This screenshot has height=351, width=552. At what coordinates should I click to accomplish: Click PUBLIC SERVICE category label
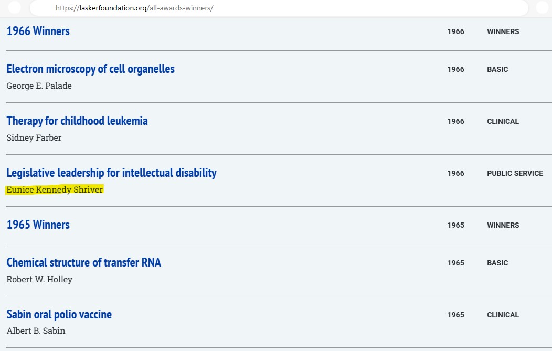(515, 173)
